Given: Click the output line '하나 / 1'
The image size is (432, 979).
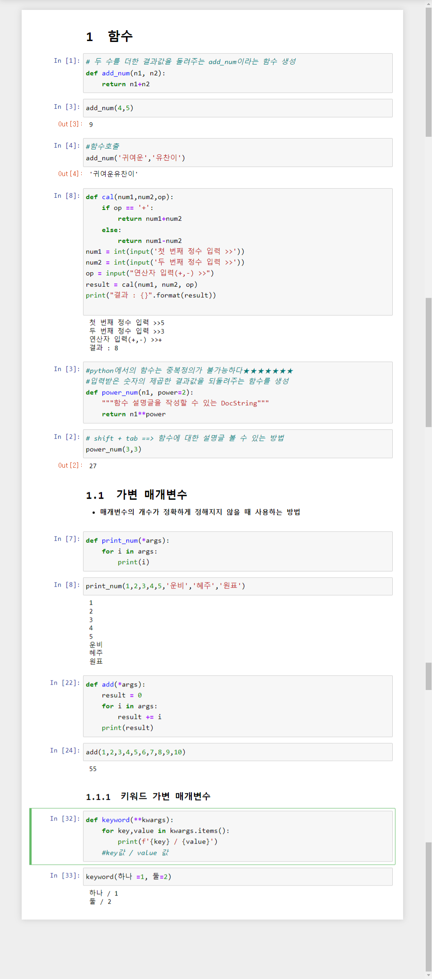Looking at the screenshot, I should [103, 893].
